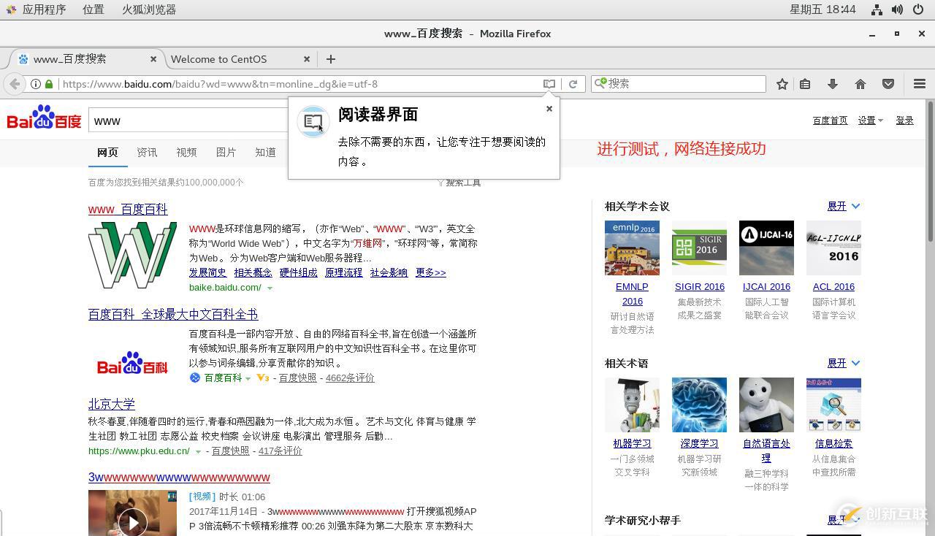Show bookmarks list icon in toolbar
The height and width of the screenshot is (536, 935).
click(x=805, y=84)
